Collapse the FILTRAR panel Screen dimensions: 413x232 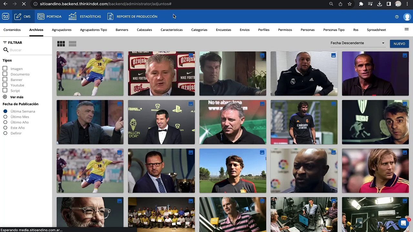click(x=13, y=43)
